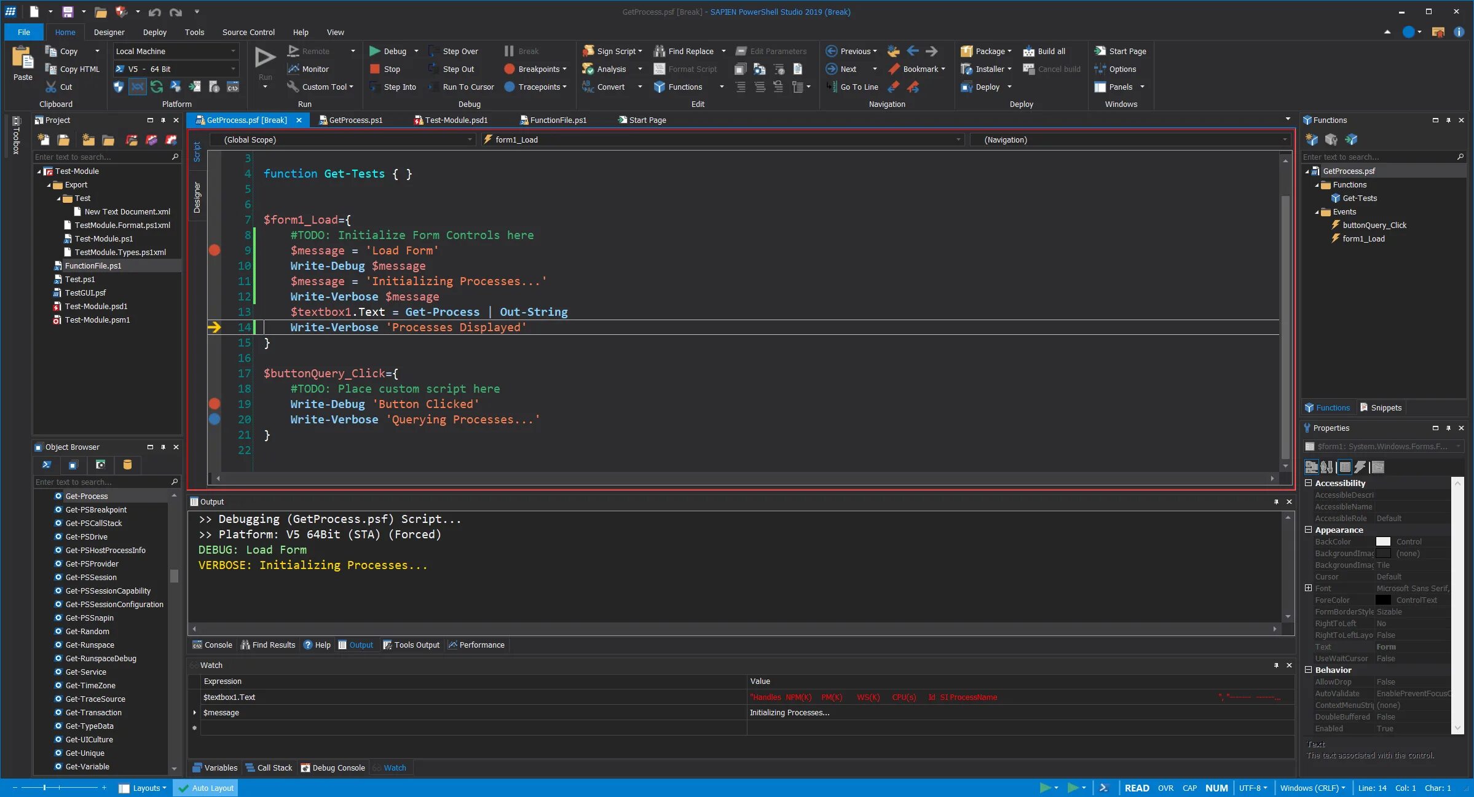1474x797 pixels.
Task: Open the Monitor tool
Action: click(309, 69)
